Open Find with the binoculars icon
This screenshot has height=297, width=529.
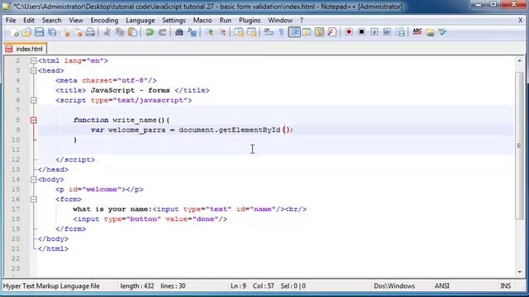click(179, 32)
